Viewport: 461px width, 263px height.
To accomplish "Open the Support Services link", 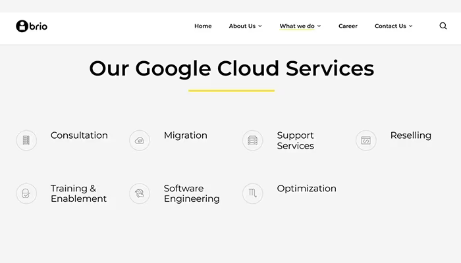I will coord(296,141).
